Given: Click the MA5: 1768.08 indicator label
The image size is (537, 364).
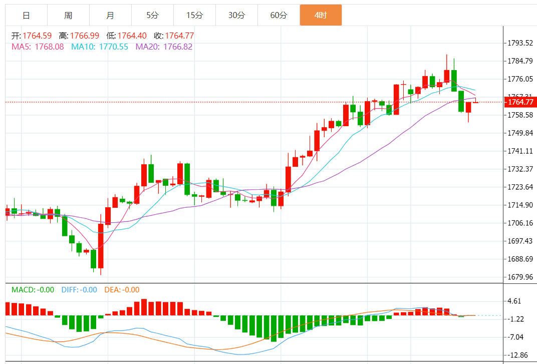Looking at the screenshot, I should pos(38,47).
